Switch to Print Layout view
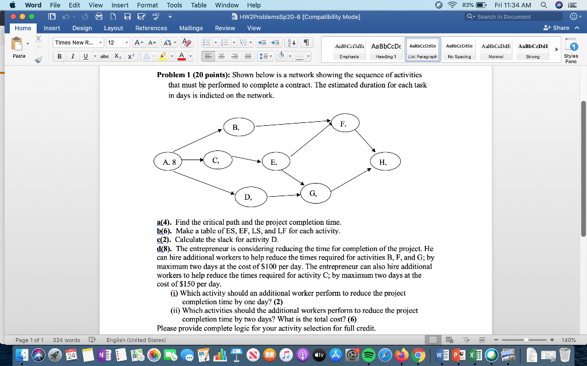The height and width of the screenshot is (366, 587). pos(433,340)
